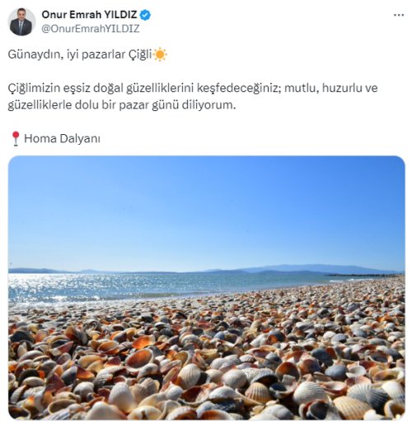Click the sun emoji after Çiğli

160,54
